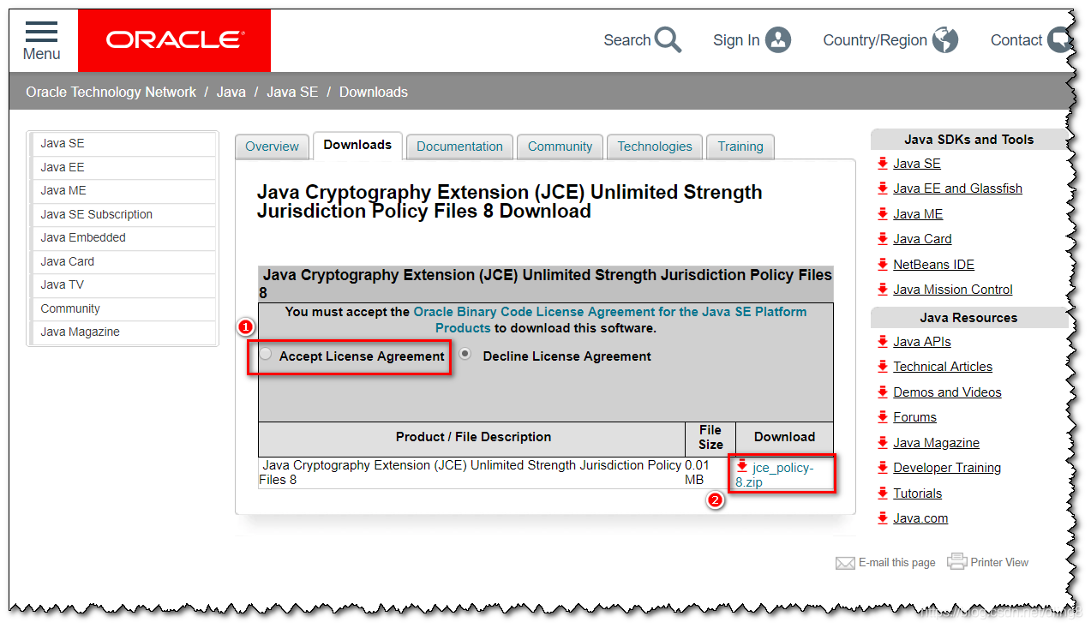Click red arrow icon next to Technical Articles
Image resolution: width=1091 pixels, height=628 pixels.
pyautogui.click(x=883, y=366)
